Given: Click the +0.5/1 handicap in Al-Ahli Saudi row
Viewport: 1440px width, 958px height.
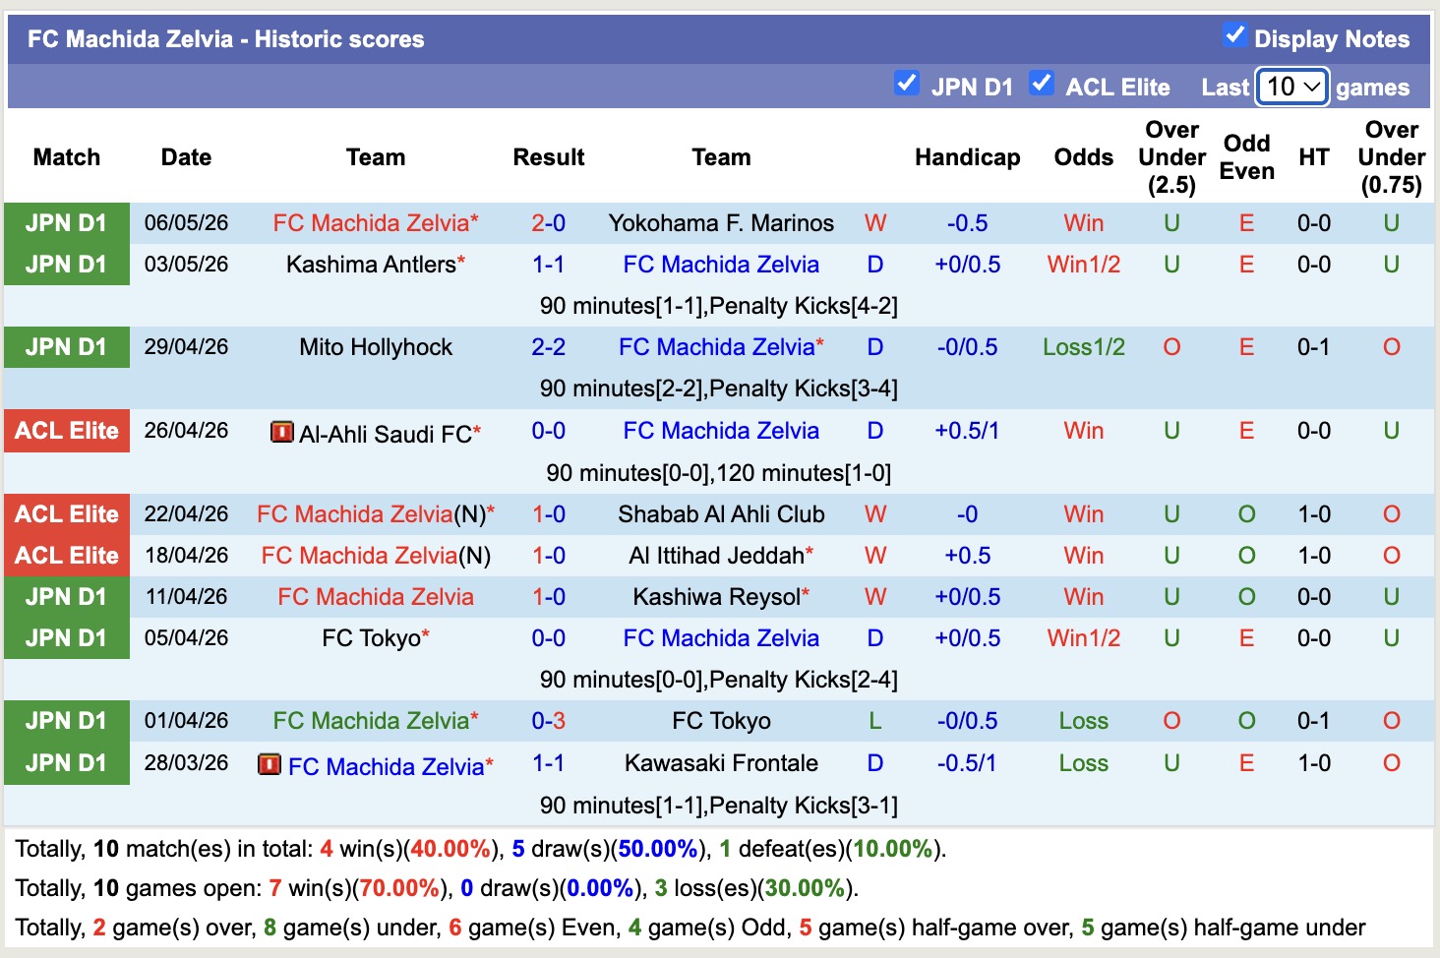Looking at the screenshot, I should (967, 431).
